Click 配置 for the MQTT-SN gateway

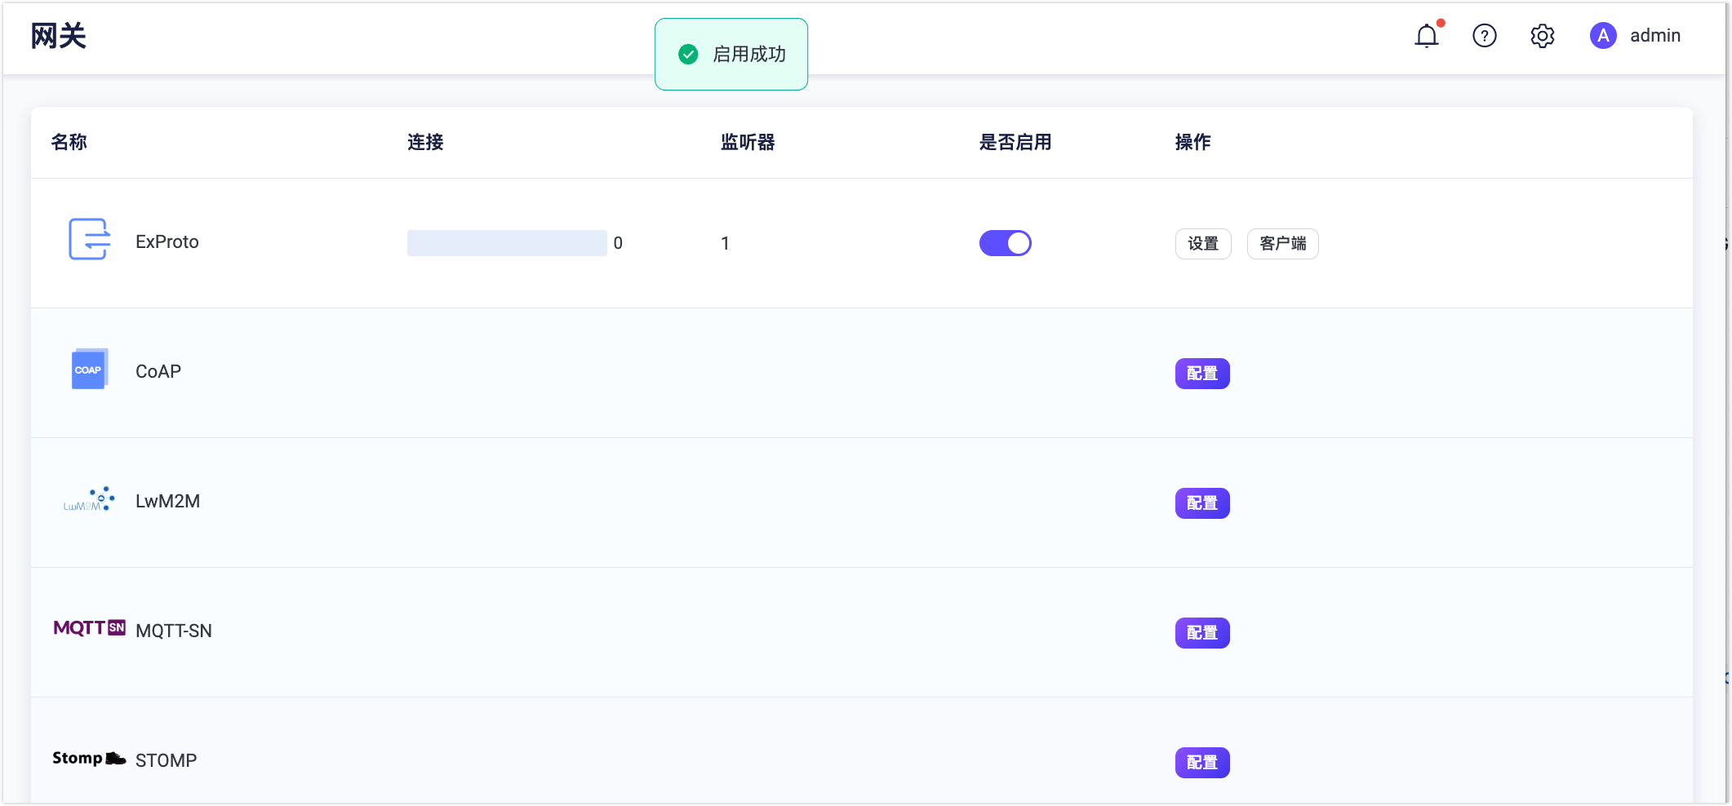pyautogui.click(x=1201, y=632)
